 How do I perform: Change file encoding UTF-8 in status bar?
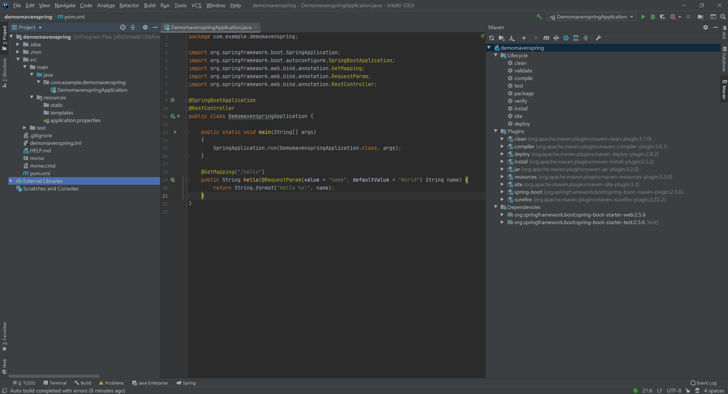(x=674, y=391)
